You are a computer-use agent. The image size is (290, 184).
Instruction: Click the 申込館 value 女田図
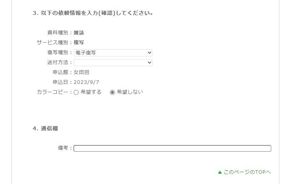(81, 72)
